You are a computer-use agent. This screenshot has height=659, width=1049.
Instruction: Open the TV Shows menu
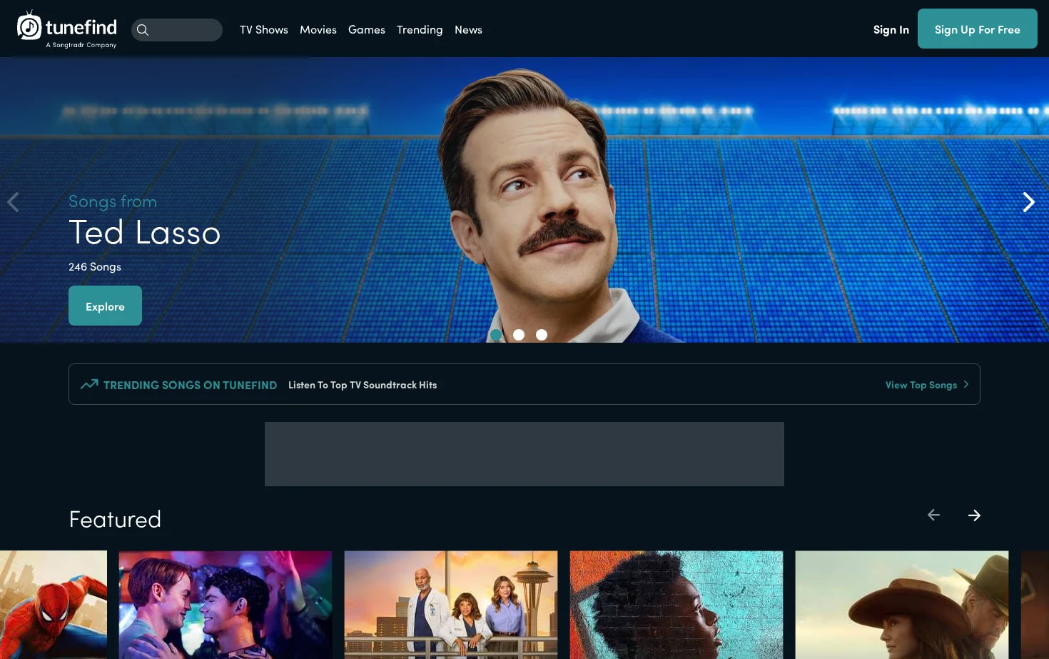click(264, 29)
